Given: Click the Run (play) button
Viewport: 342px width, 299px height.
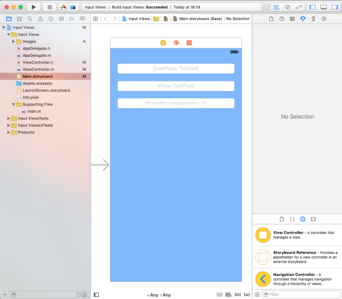Looking at the screenshot, I should pyautogui.click(x=34, y=7).
